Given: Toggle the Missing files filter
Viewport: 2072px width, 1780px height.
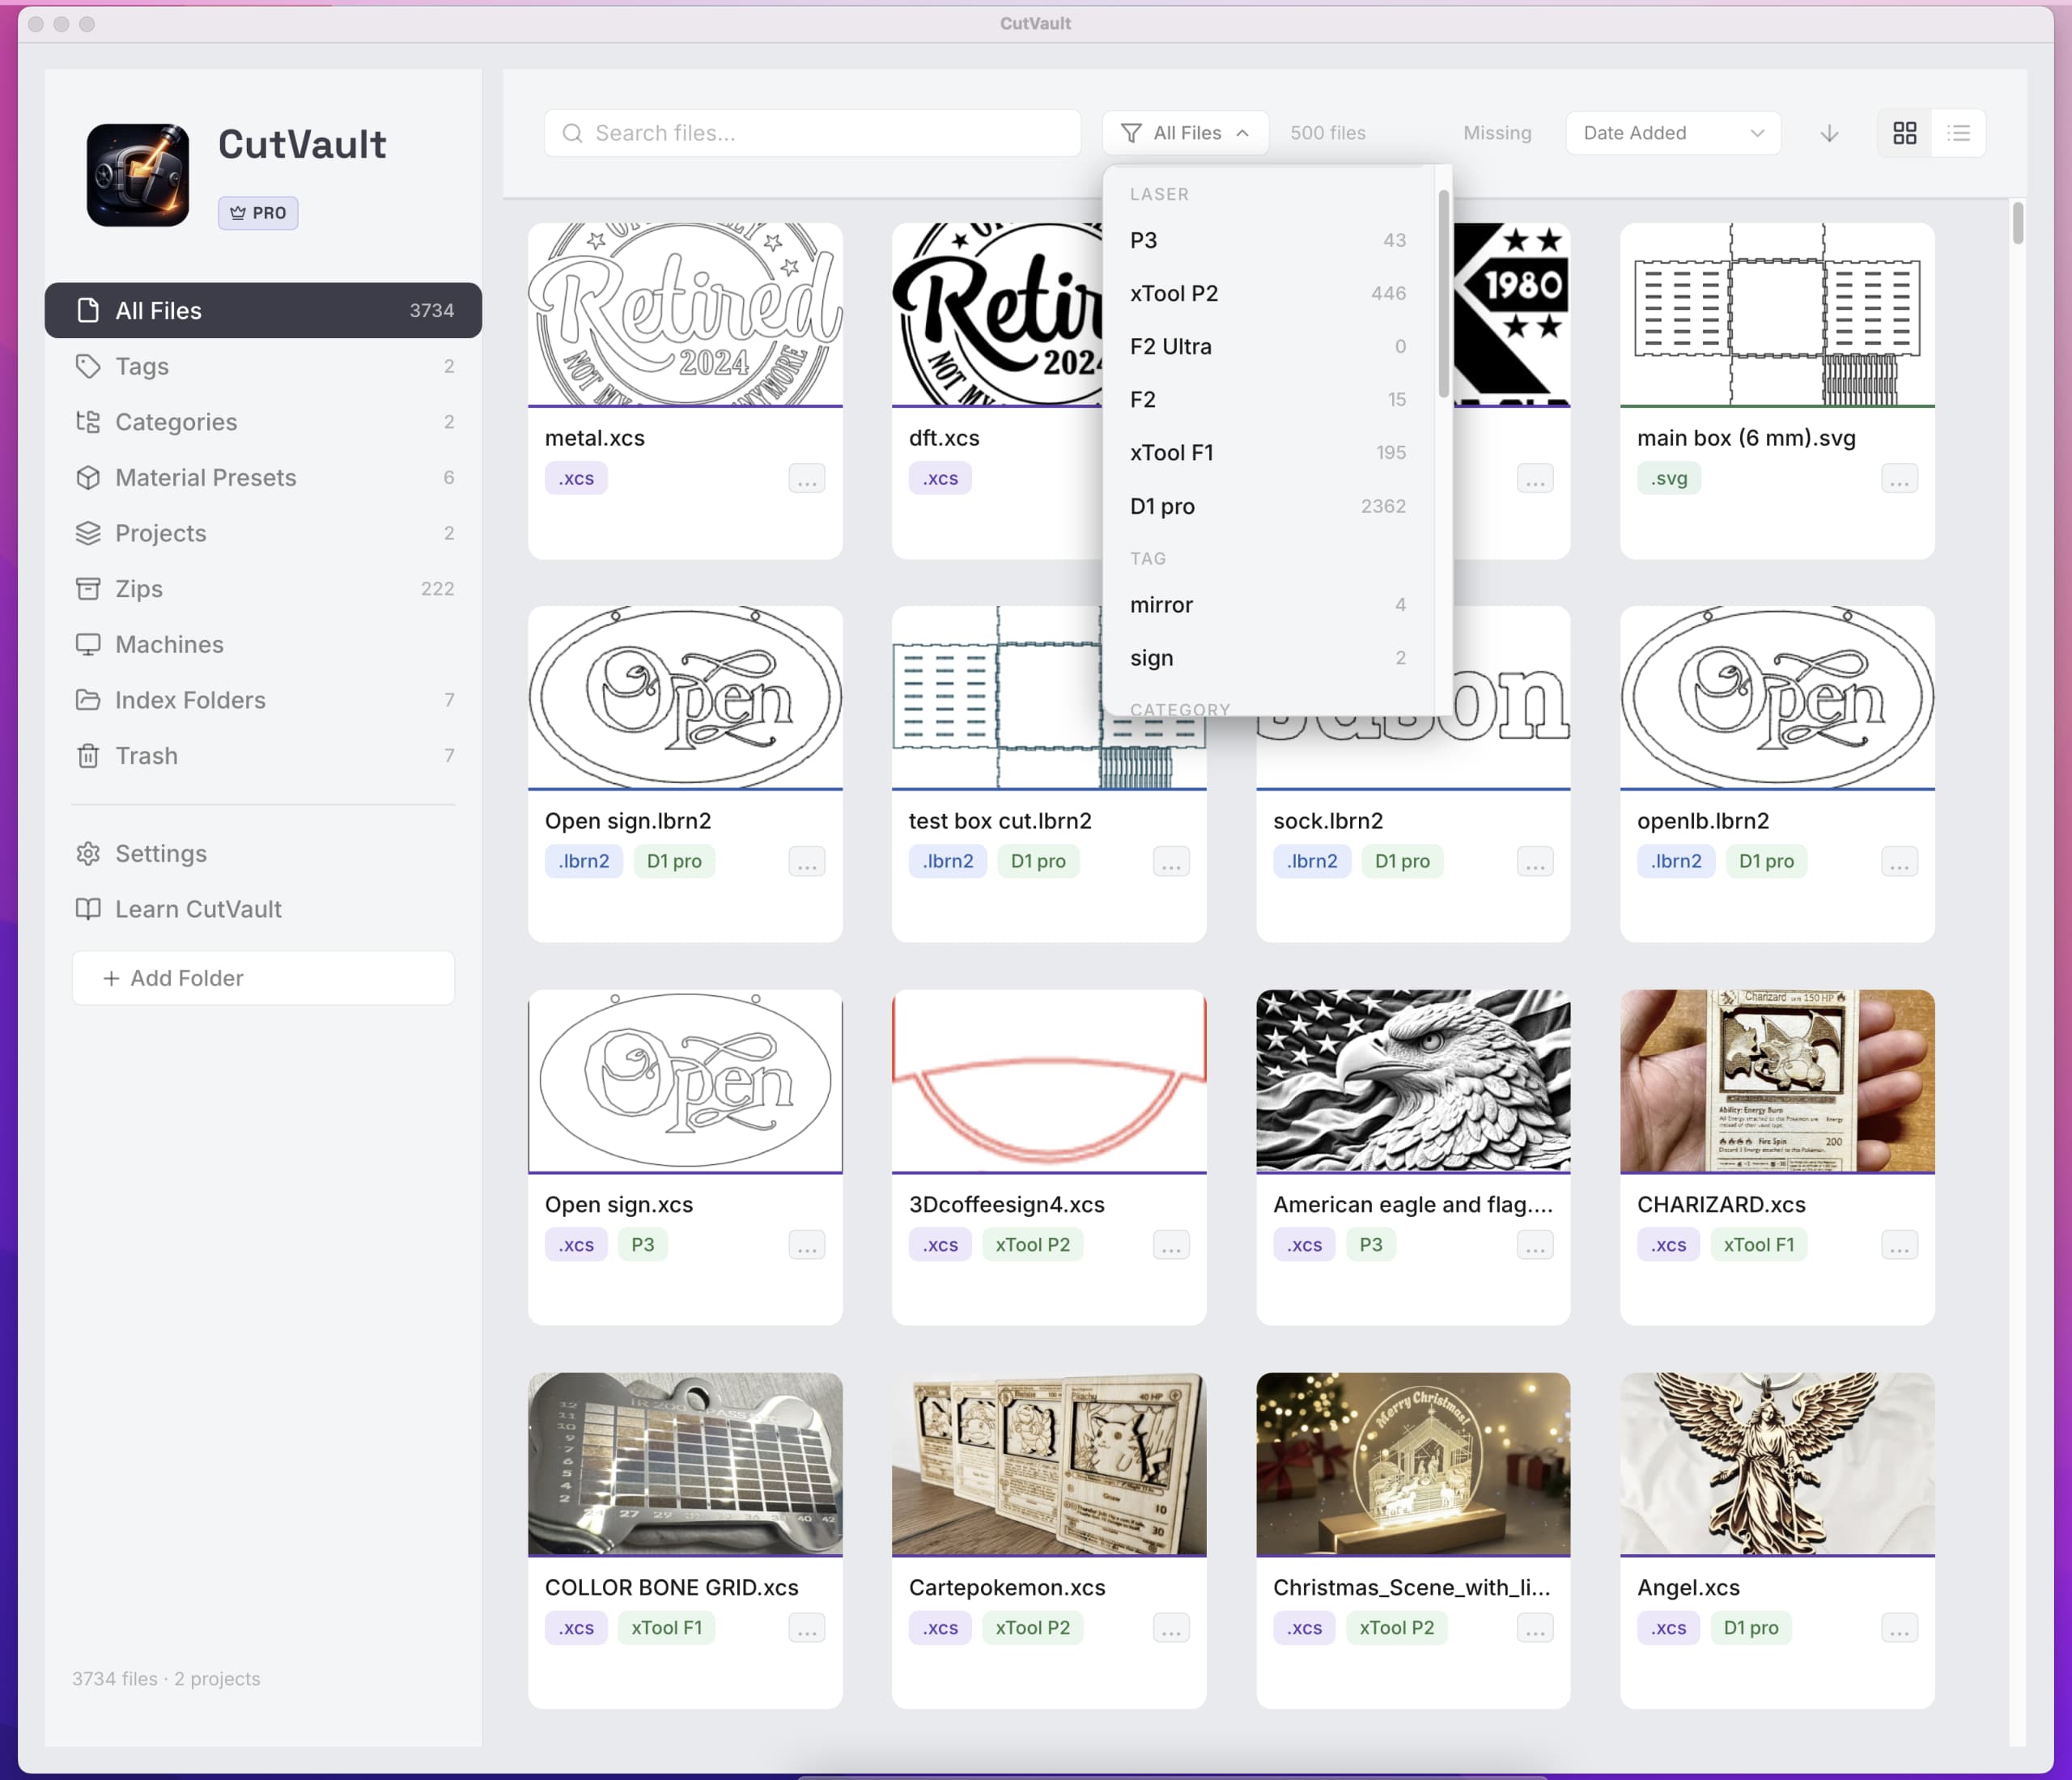Looking at the screenshot, I should coord(1497,133).
